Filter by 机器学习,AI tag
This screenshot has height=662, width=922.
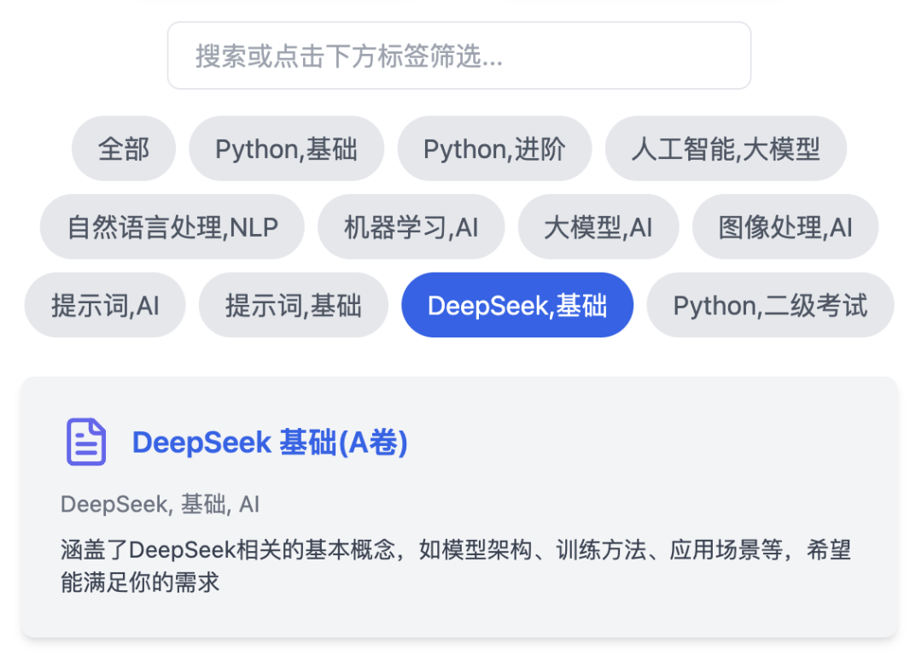411,226
